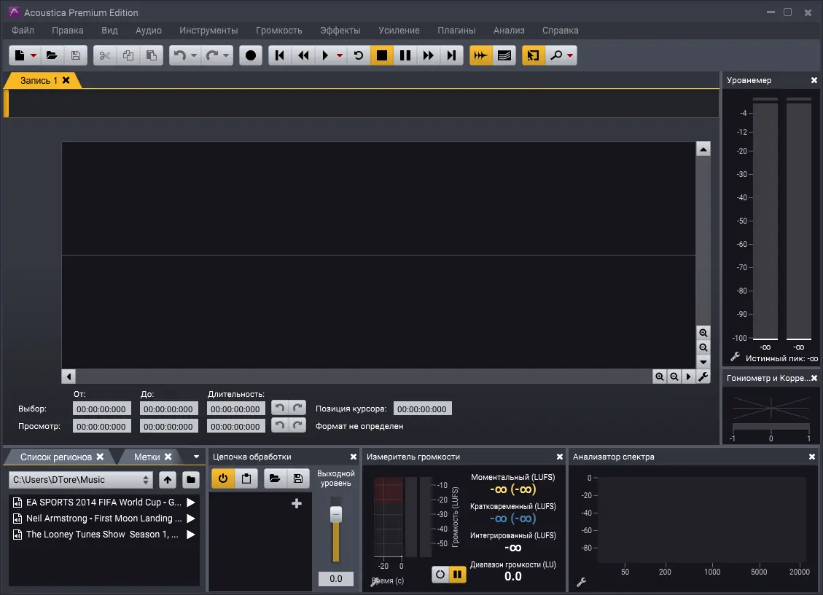Toggle loop playback

point(359,55)
